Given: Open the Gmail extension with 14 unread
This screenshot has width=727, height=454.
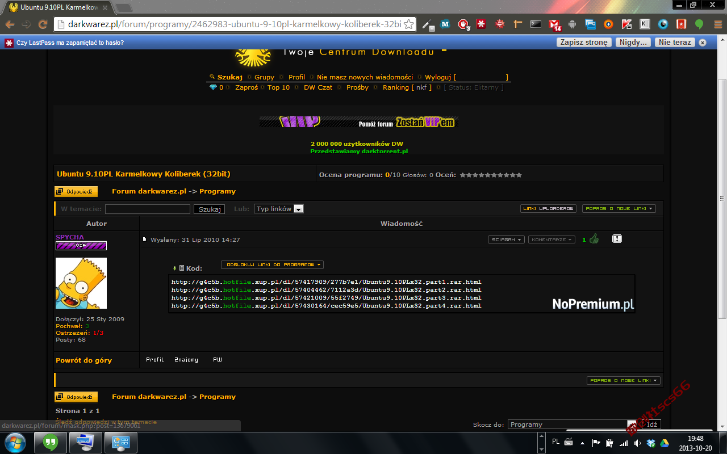Looking at the screenshot, I should [554, 25].
